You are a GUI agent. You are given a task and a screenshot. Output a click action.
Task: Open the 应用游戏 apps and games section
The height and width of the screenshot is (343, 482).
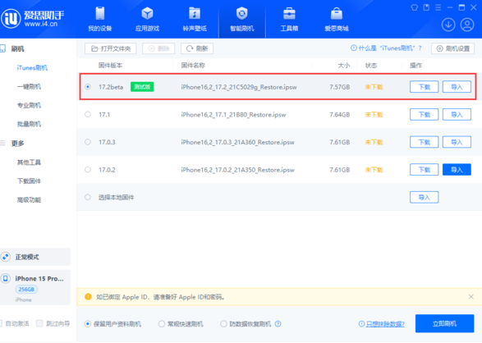click(147, 19)
